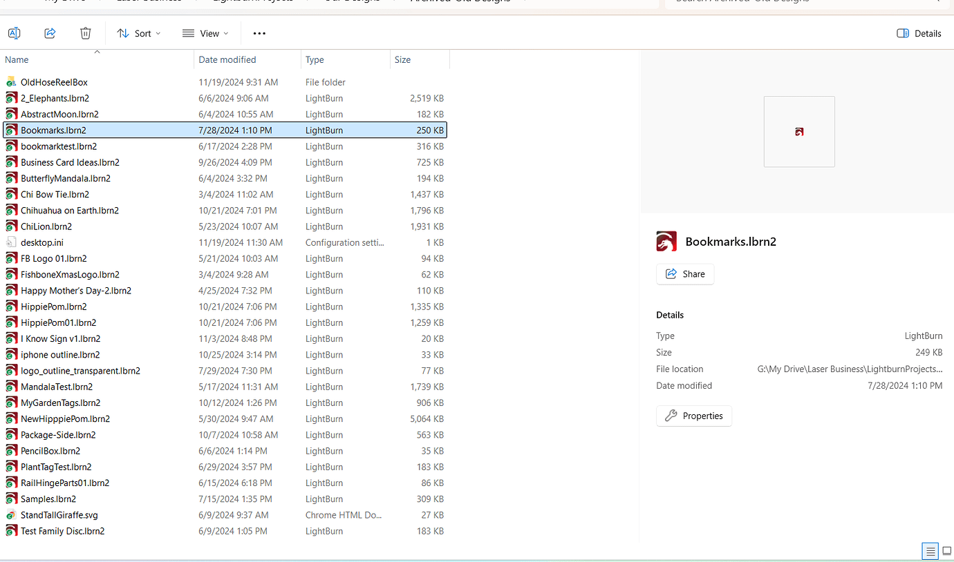
Task: Select ButterflyMandala.lbrn2 file
Action: coord(66,178)
